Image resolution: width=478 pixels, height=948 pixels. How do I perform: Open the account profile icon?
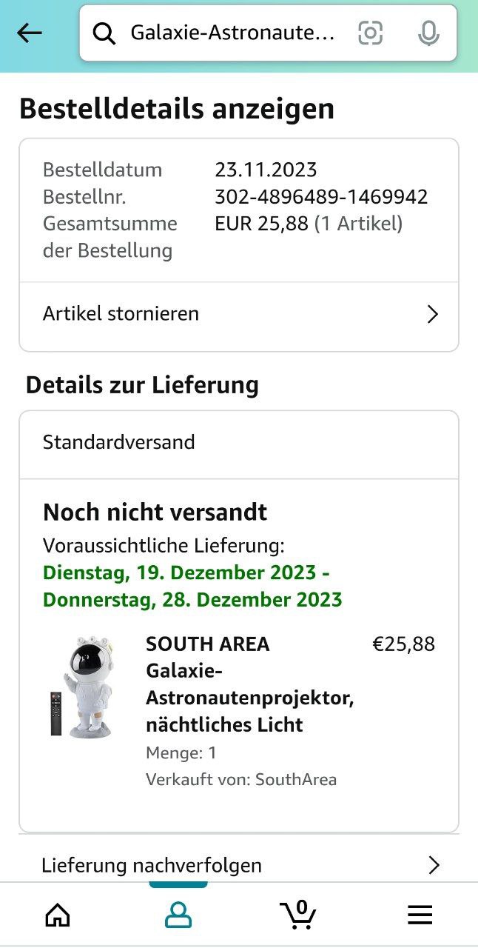178,916
